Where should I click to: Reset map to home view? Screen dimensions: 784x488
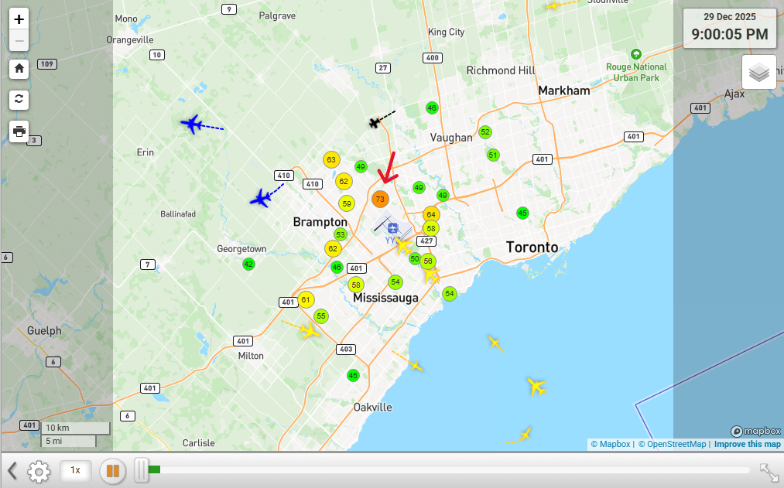click(x=19, y=69)
